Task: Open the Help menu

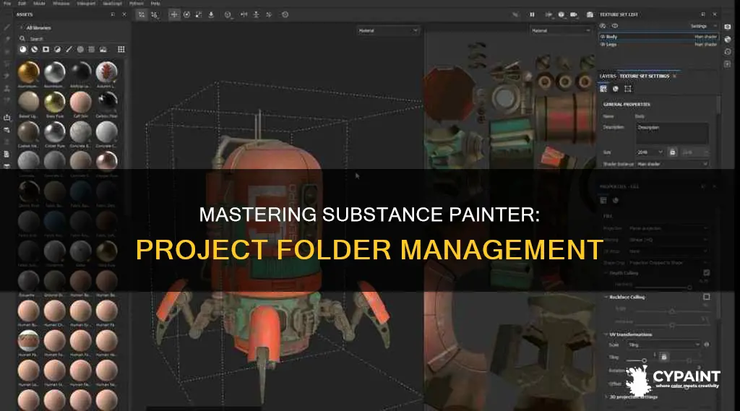Action: [155, 3]
